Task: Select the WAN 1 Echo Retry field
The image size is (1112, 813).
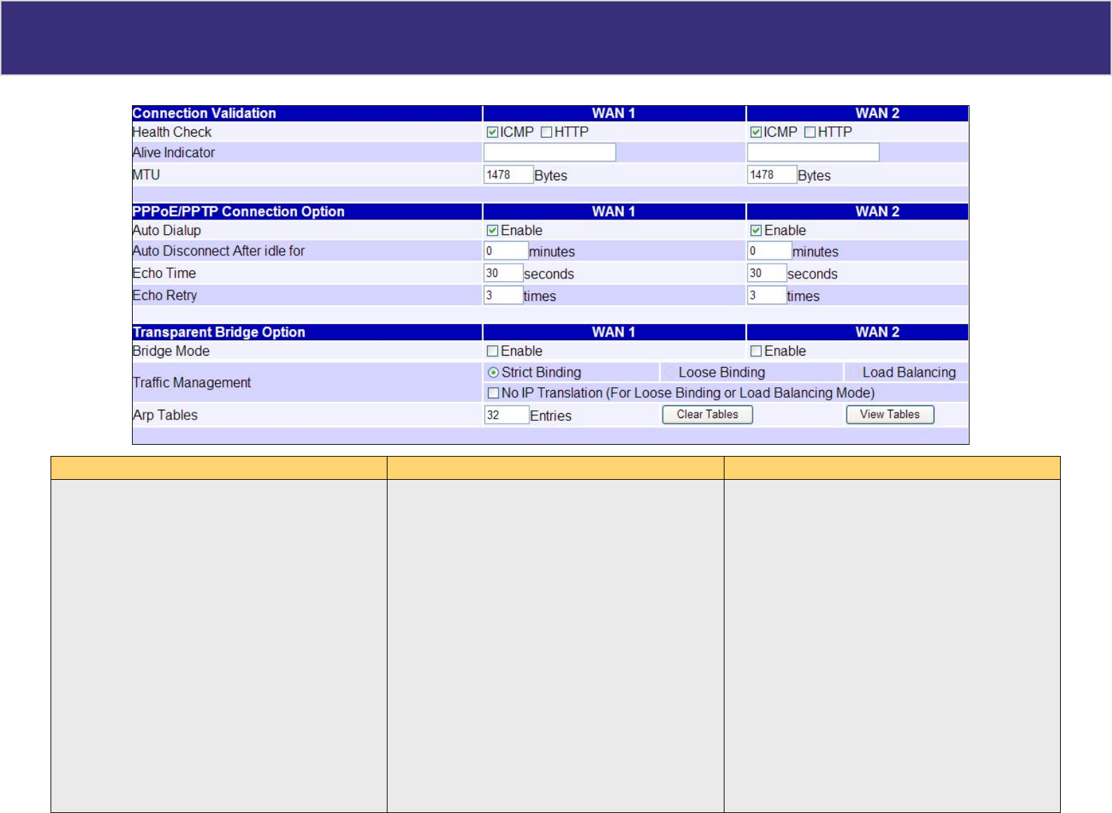Action: [503, 295]
